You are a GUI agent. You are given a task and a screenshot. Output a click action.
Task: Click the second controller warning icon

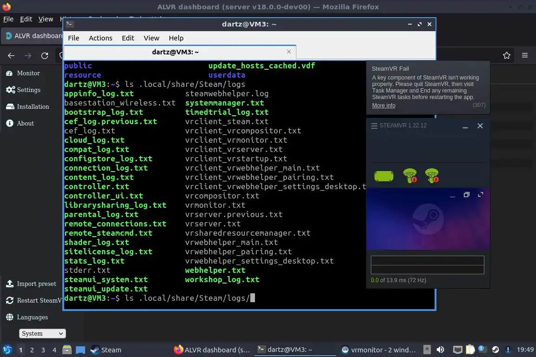(432, 176)
